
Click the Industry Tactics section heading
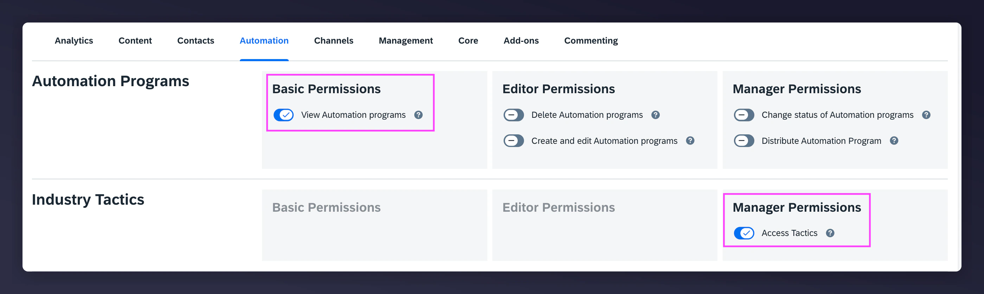coord(88,200)
